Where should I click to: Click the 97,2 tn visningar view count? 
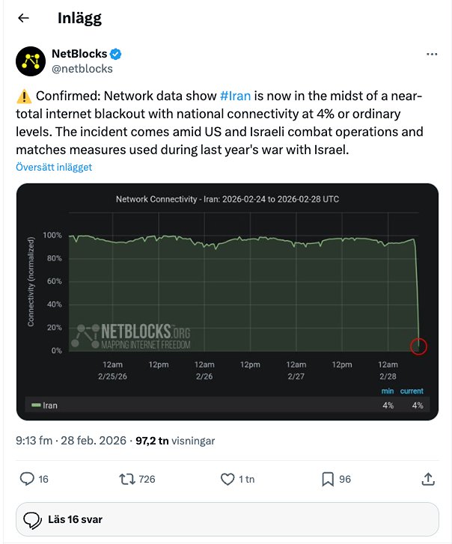(174, 441)
